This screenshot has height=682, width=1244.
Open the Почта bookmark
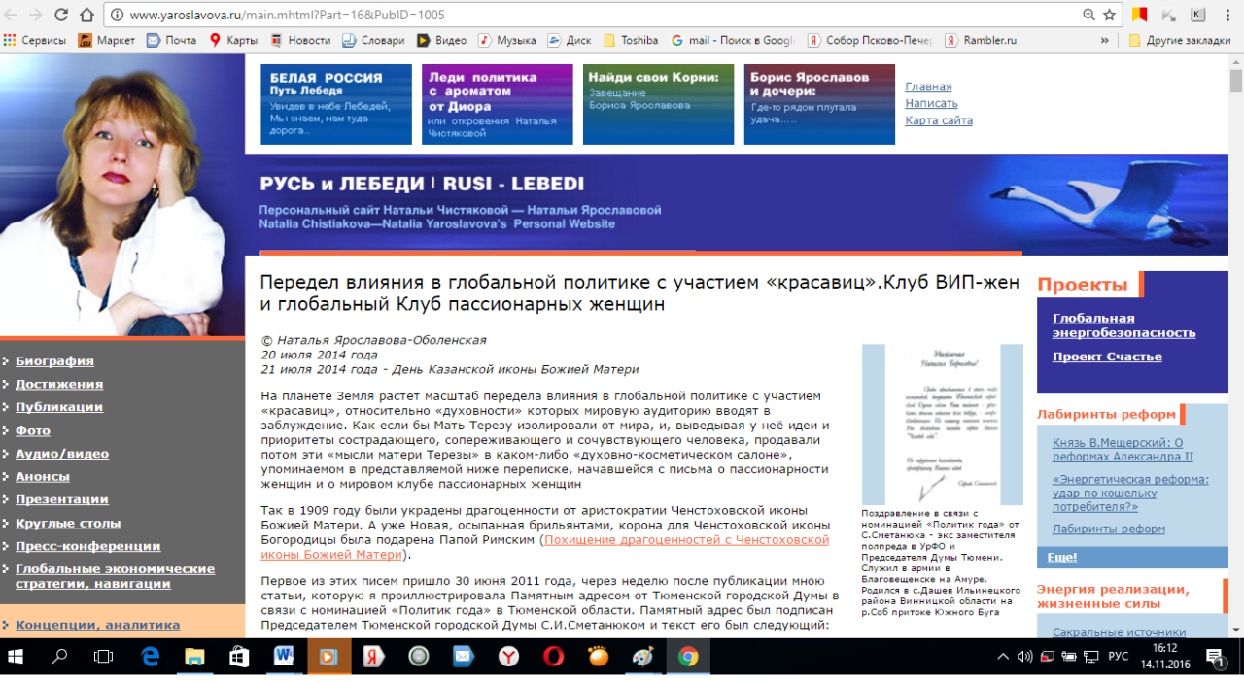click(171, 41)
